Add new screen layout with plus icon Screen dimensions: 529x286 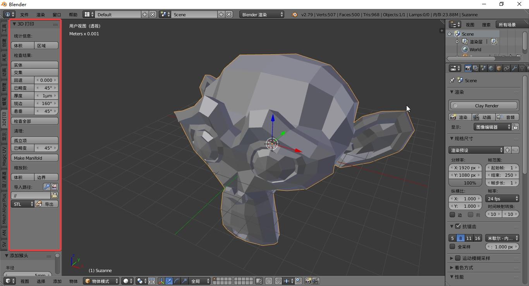pos(145,14)
